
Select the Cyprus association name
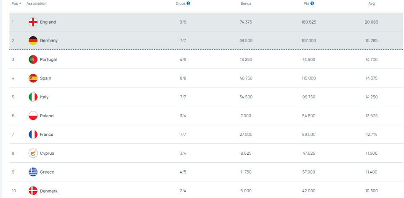(47, 153)
